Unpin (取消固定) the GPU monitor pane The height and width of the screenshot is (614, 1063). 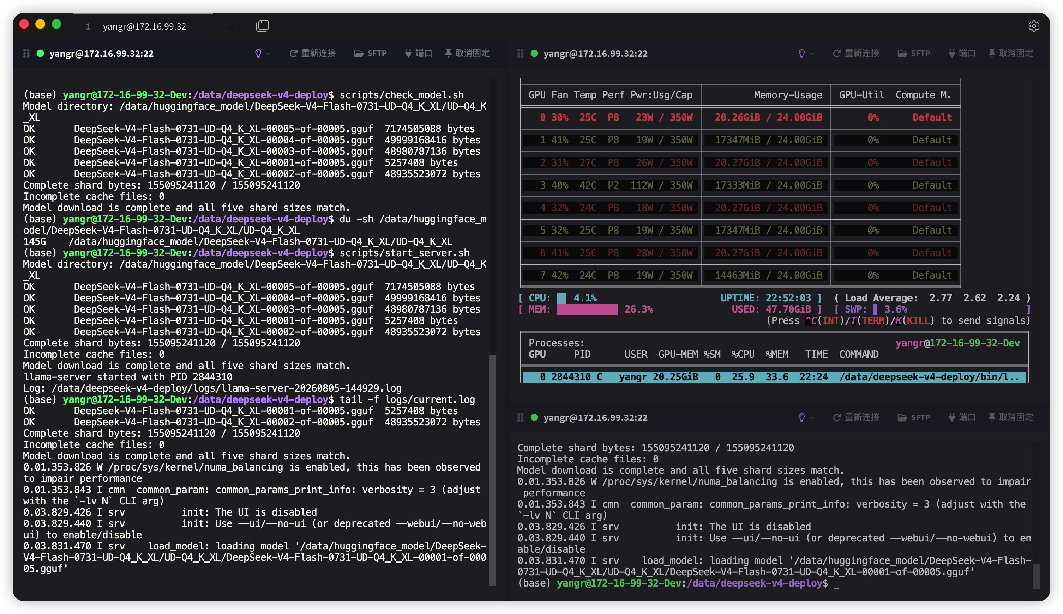tap(1011, 54)
